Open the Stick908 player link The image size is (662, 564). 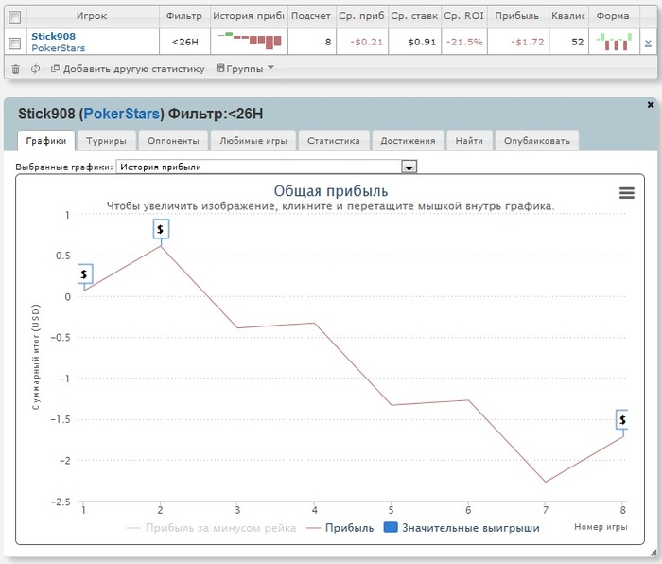click(x=53, y=36)
